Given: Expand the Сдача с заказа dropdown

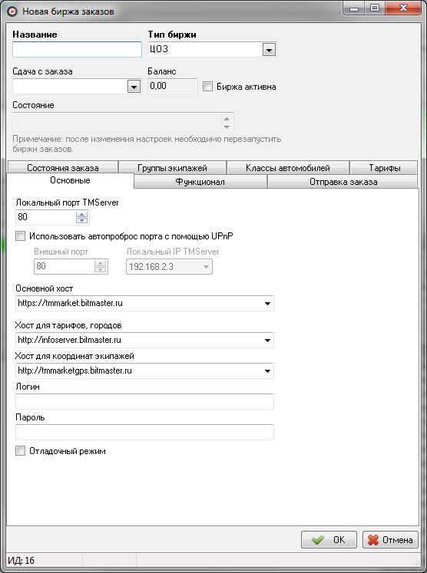Looking at the screenshot, I should point(134,87).
